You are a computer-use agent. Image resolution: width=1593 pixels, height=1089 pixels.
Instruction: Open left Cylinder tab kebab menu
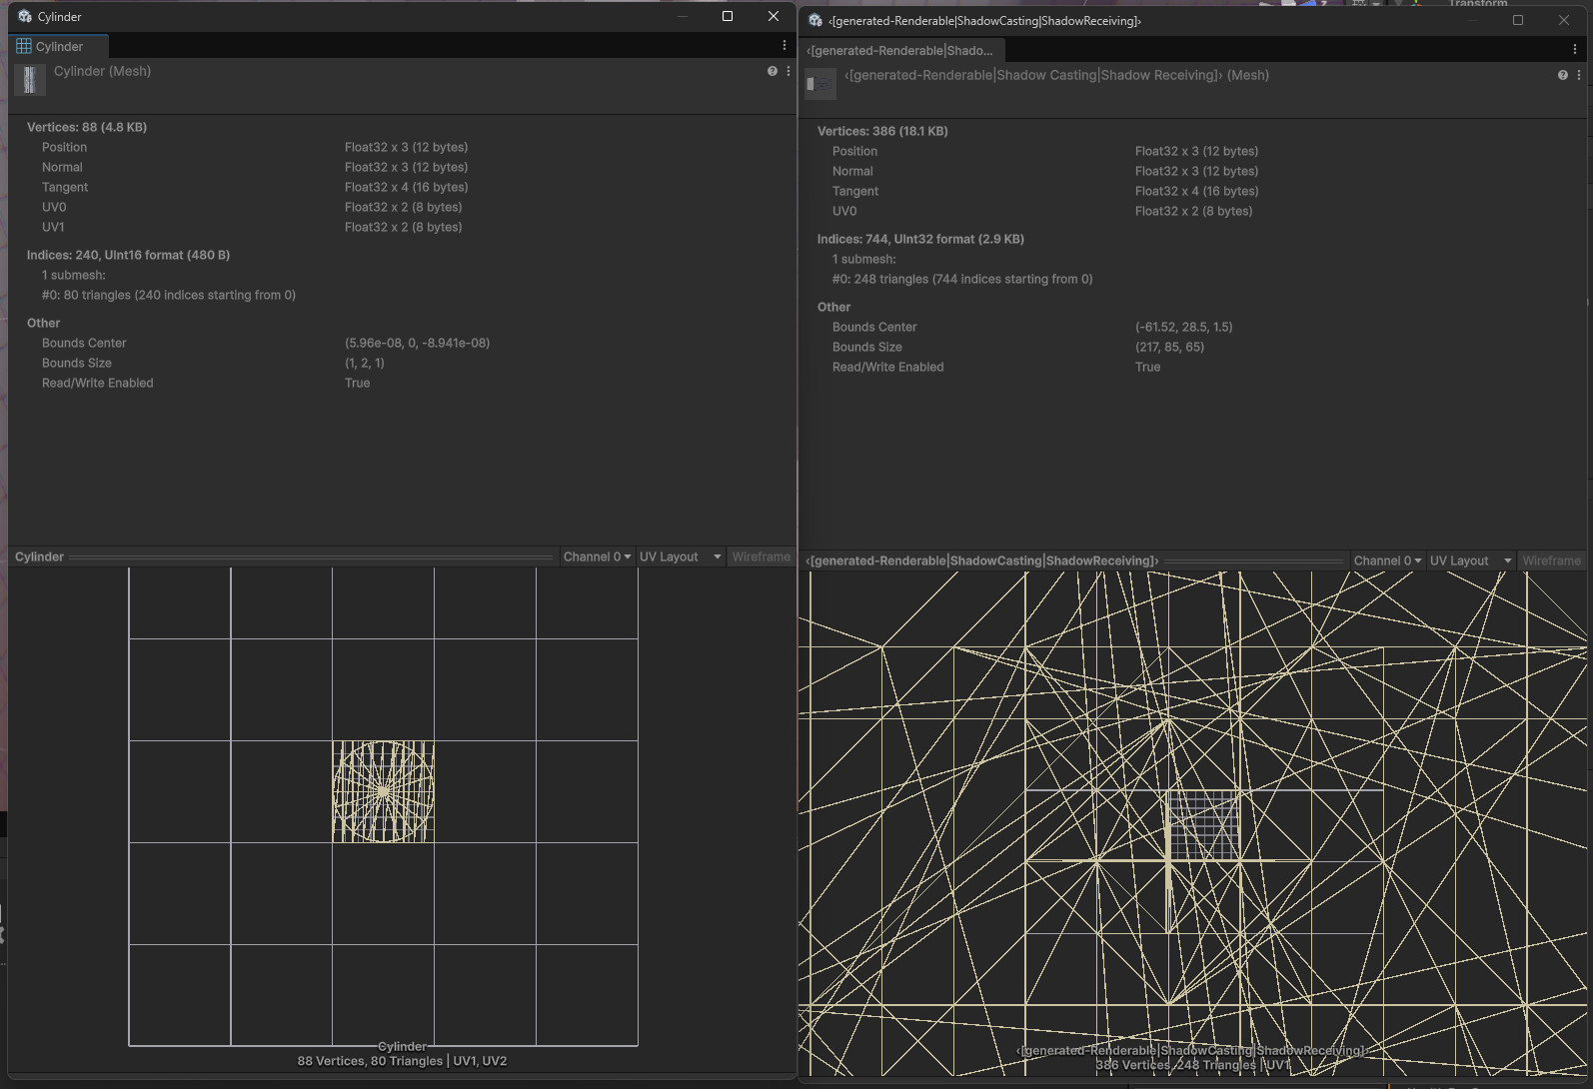(x=785, y=46)
